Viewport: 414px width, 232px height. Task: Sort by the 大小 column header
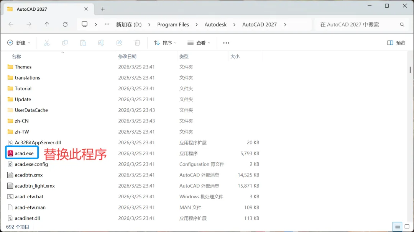235,56
